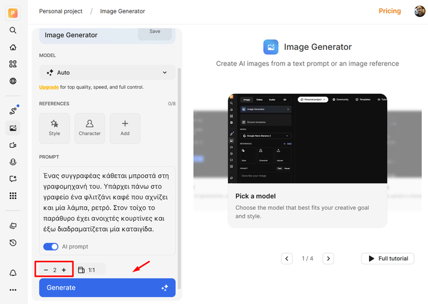Click the Image Generator panel title
The image size is (428, 304).
(x=71, y=35)
